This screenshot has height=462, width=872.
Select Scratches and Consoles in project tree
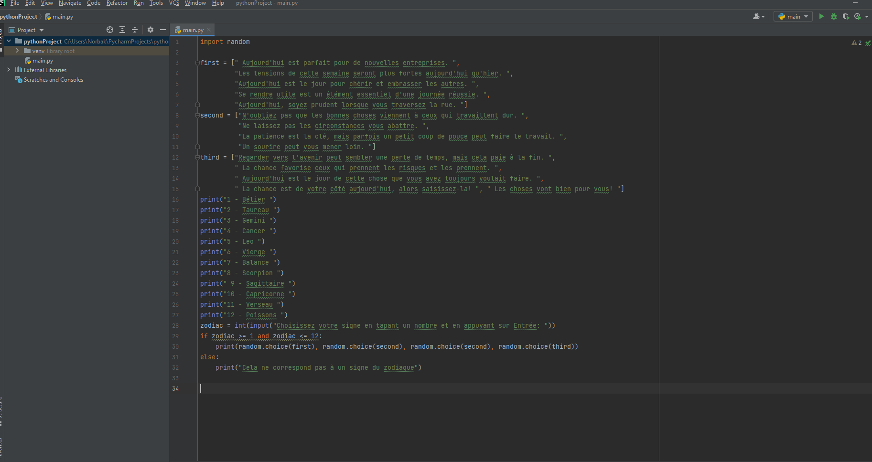pyautogui.click(x=53, y=80)
